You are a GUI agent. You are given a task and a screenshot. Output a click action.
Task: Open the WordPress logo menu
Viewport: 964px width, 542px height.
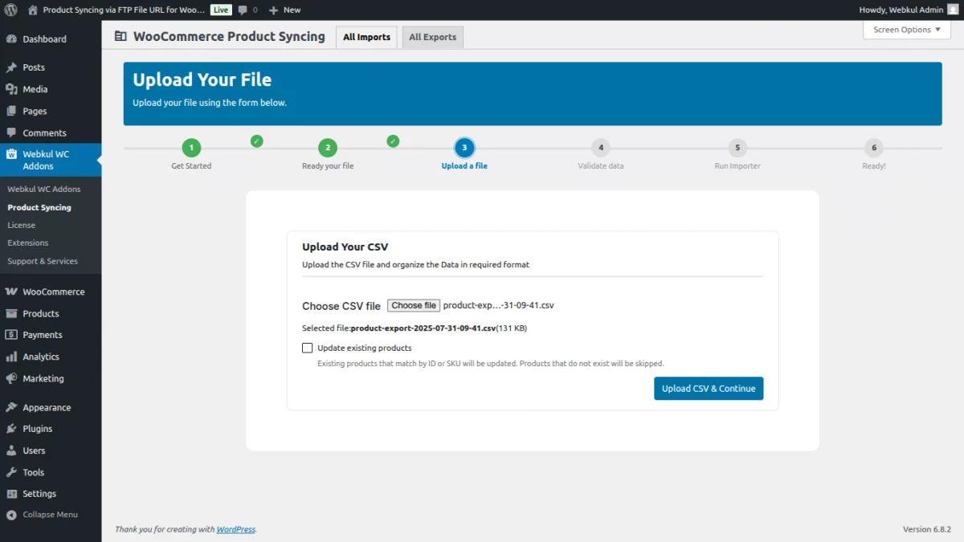point(10,10)
